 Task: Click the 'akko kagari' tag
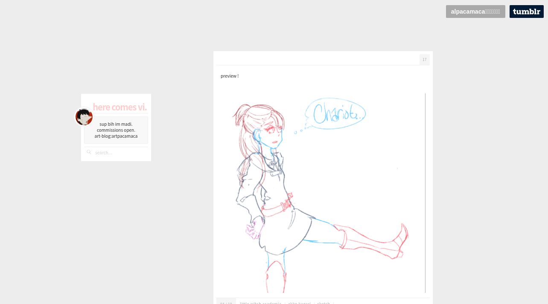tap(299, 303)
